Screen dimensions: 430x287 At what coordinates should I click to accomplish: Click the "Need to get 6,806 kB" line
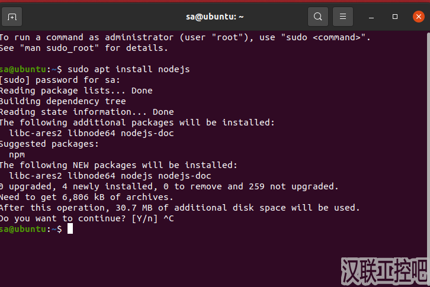click(x=86, y=197)
